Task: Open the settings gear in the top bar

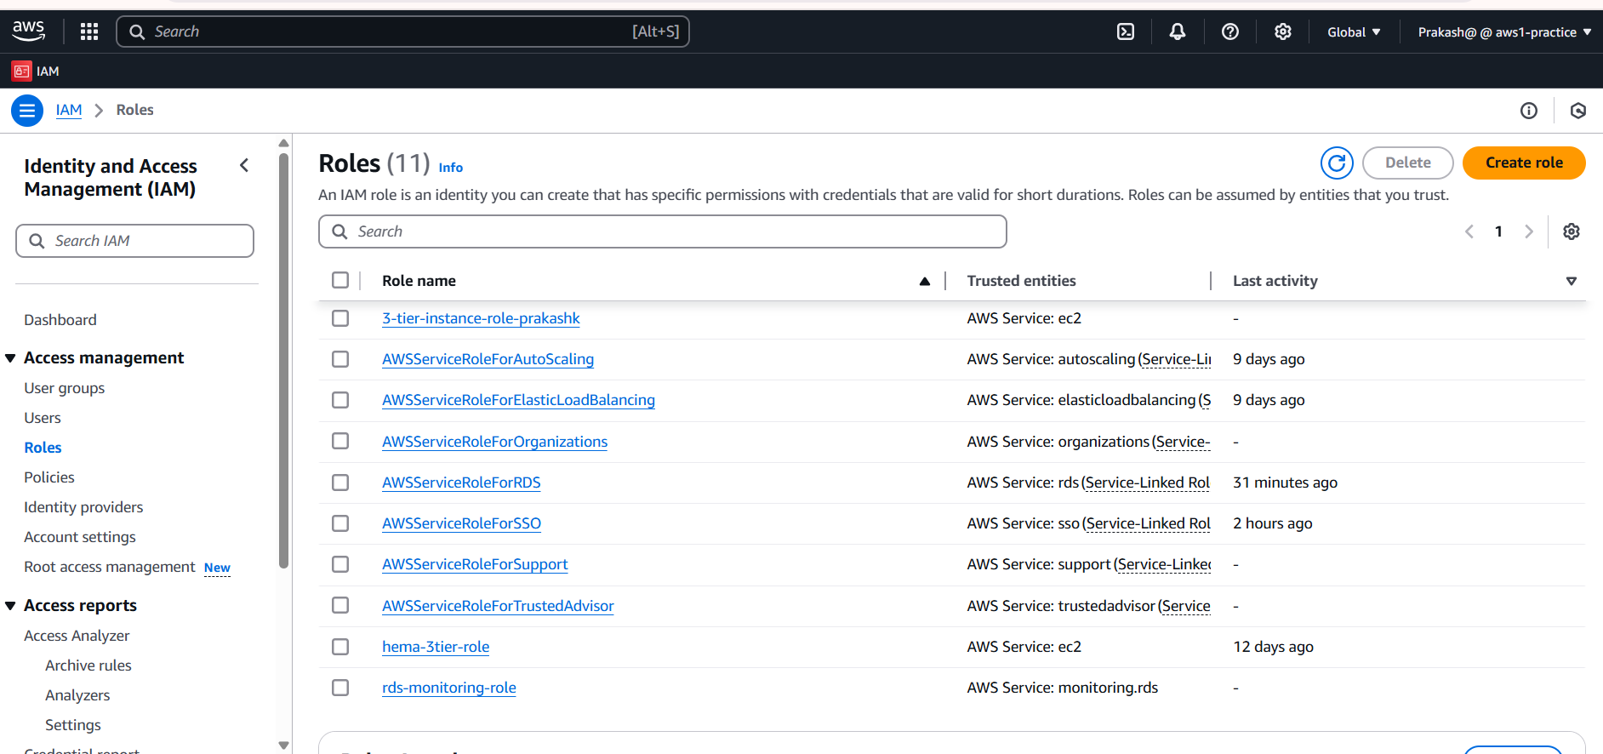Action: pyautogui.click(x=1283, y=31)
